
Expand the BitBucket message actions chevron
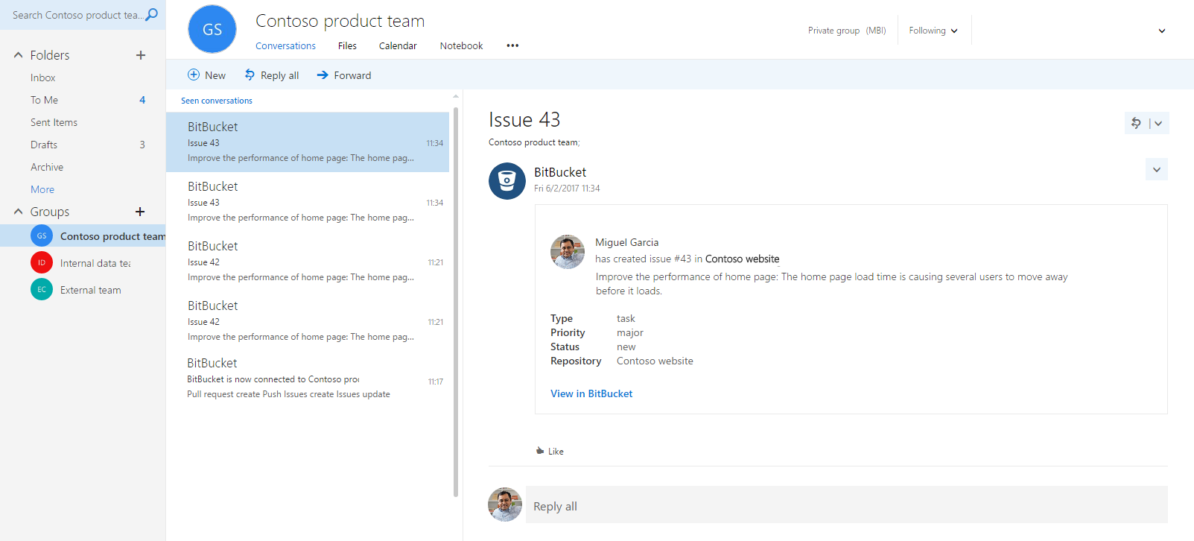(1157, 170)
